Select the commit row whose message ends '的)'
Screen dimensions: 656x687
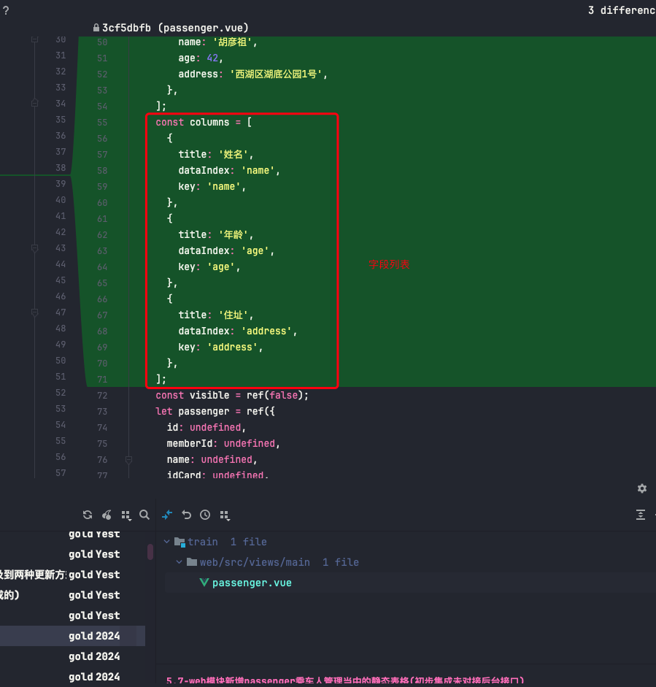pos(73,595)
